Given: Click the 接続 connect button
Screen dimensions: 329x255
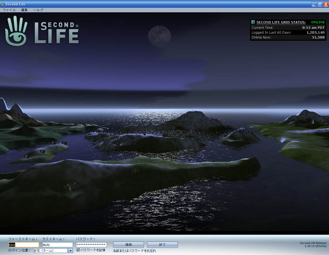Looking at the screenshot, I should click(x=128, y=244).
